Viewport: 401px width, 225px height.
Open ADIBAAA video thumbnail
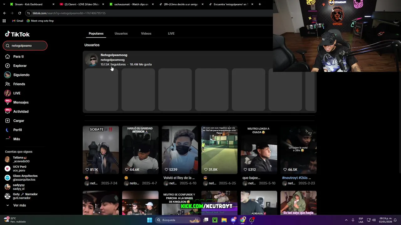pyautogui.click(x=259, y=203)
